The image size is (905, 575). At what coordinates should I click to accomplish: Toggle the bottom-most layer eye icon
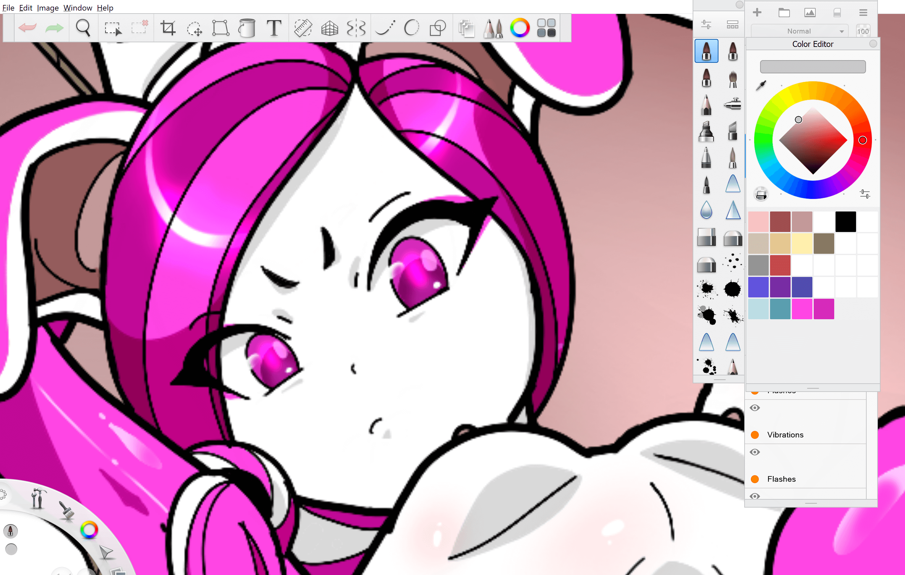click(755, 496)
